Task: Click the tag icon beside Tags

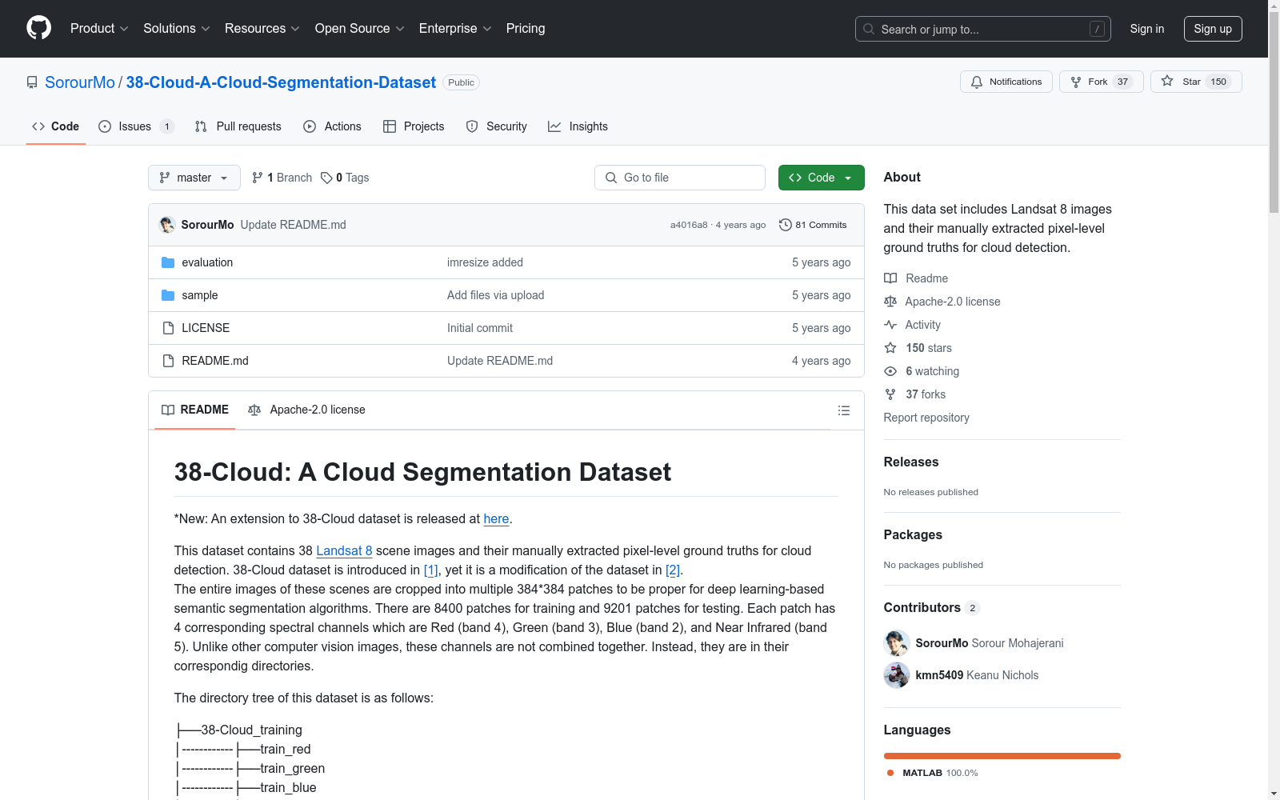Action: [x=326, y=178]
